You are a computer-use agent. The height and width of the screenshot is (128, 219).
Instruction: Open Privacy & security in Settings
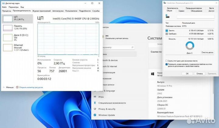coord(107,109)
